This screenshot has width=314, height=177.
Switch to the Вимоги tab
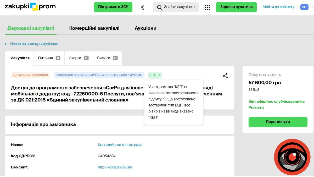coord(107,58)
